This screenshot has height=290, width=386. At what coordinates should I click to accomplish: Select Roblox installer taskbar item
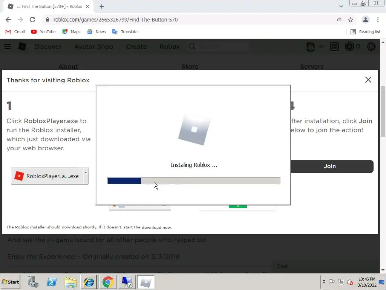tap(146, 282)
